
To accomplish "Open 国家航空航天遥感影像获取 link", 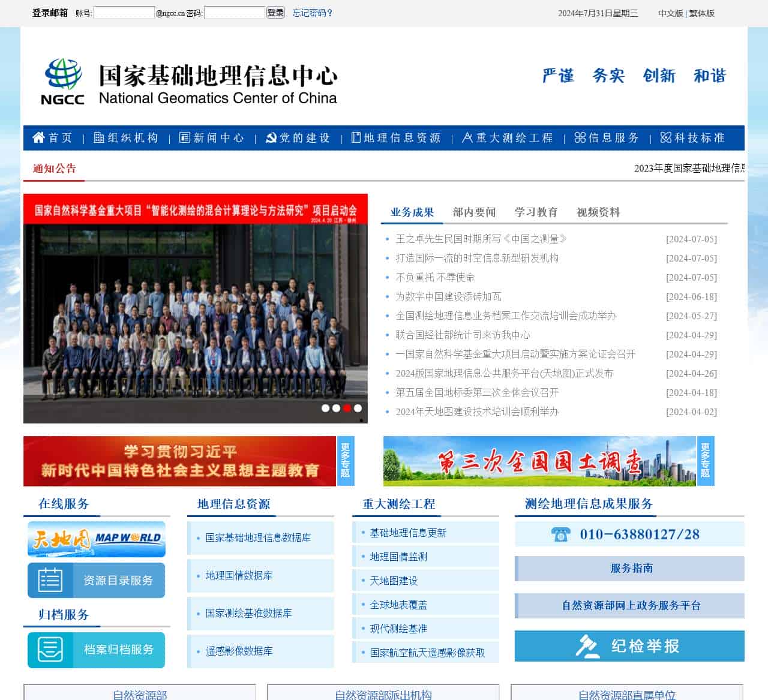I will [x=427, y=653].
